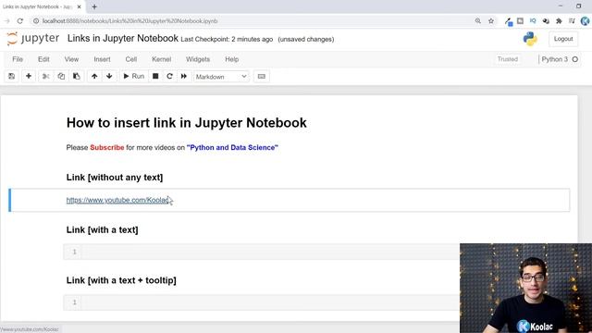Copy selected cells icon
Image resolution: width=592 pixels, height=333 pixels.
61,76
